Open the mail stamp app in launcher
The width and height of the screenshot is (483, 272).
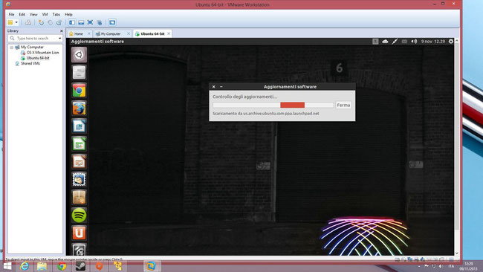pyautogui.click(x=80, y=179)
